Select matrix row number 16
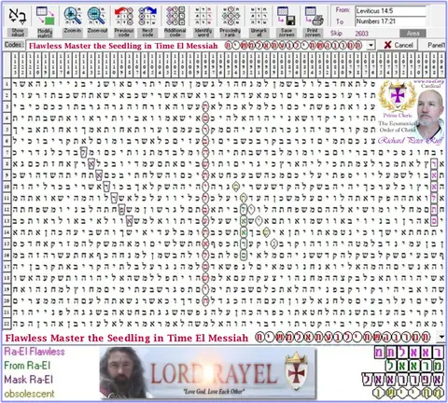The width and height of the screenshot is (448, 403). 7,255
